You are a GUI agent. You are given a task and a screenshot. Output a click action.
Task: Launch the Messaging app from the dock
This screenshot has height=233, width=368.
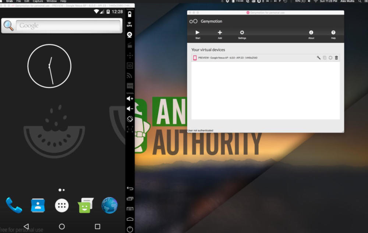point(86,205)
